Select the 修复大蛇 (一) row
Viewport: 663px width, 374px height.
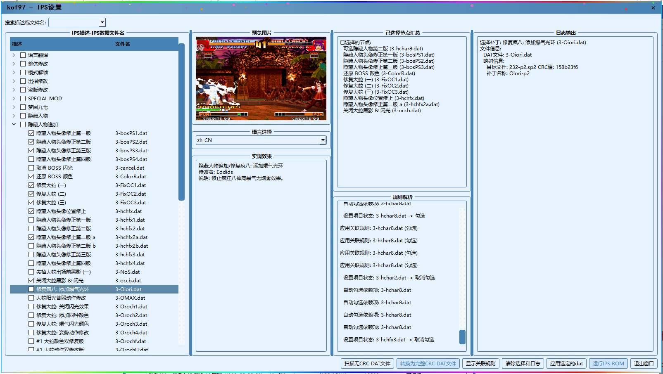94,185
